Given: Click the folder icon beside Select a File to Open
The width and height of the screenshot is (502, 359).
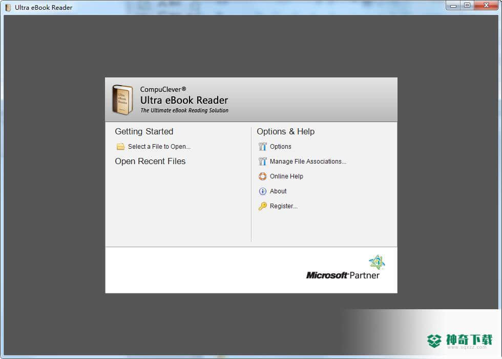Looking at the screenshot, I should click(120, 147).
